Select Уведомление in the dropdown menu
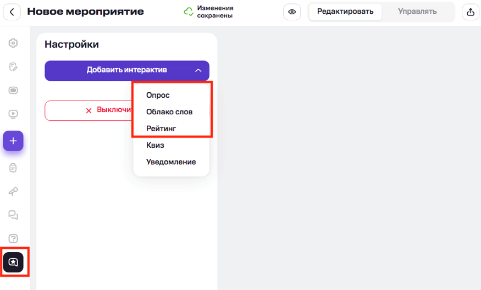Screen dimensions: 481x290 [x=171, y=162]
